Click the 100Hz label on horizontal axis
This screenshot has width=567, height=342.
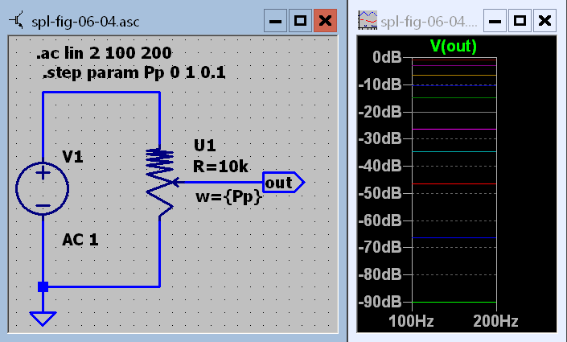[x=412, y=320]
